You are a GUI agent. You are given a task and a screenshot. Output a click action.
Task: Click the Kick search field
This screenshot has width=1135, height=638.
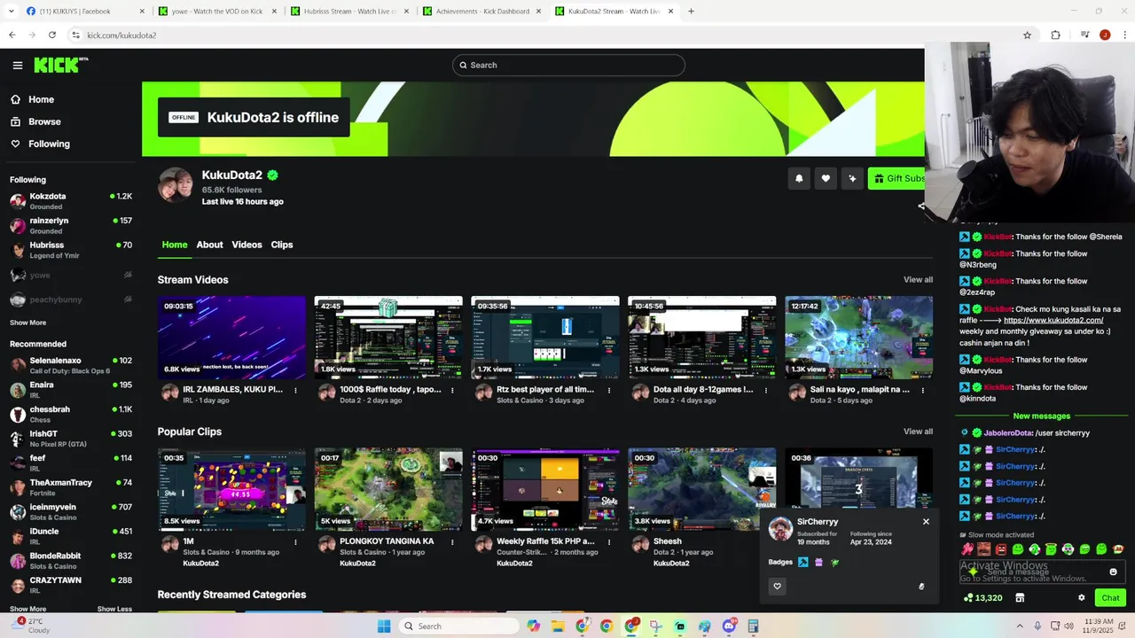568,65
